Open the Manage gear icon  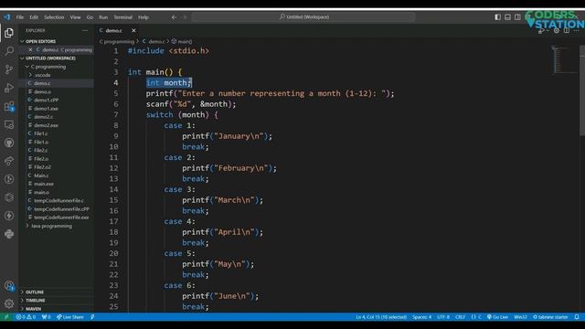9,303
